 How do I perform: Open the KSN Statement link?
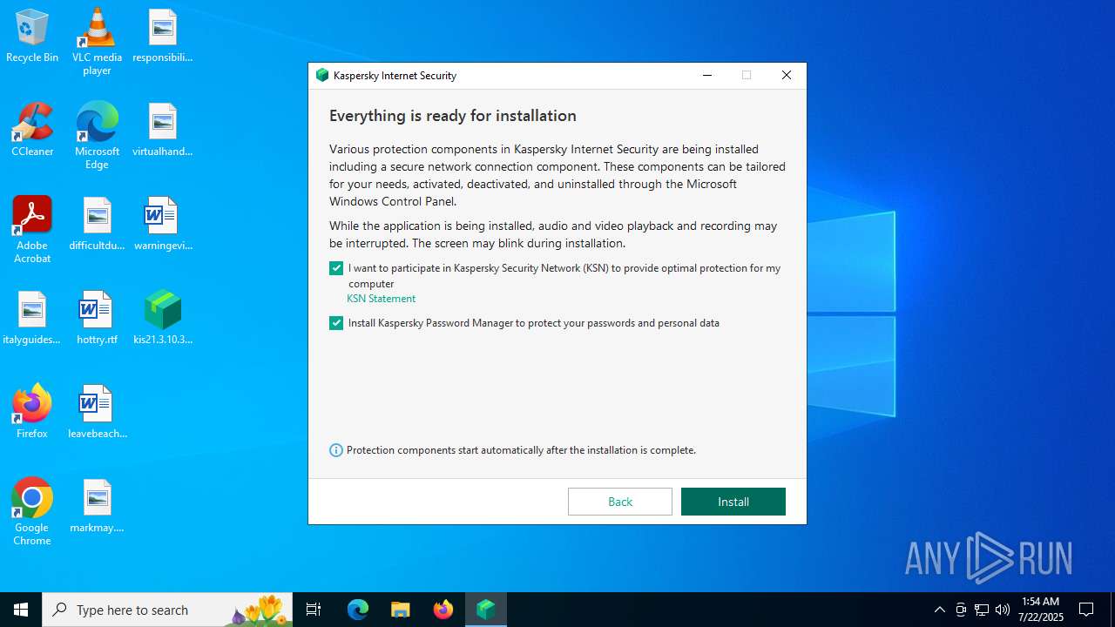click(x=381, y=299)
